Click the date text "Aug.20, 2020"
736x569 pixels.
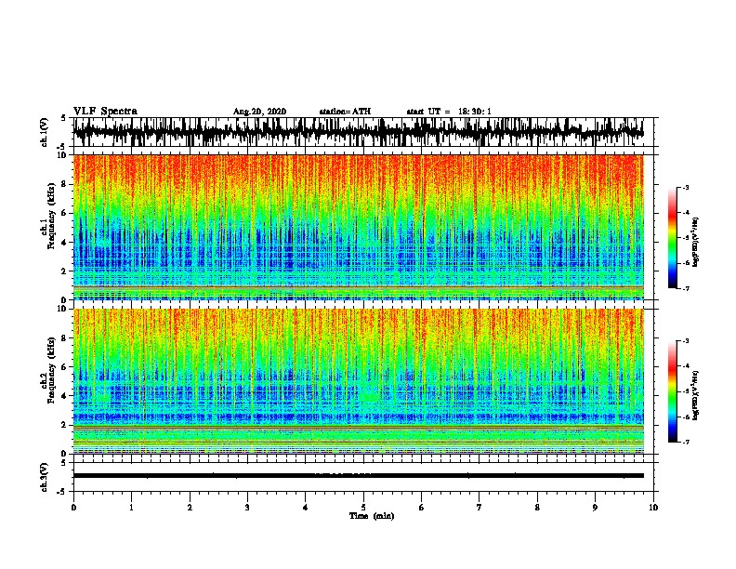[259, 112]
